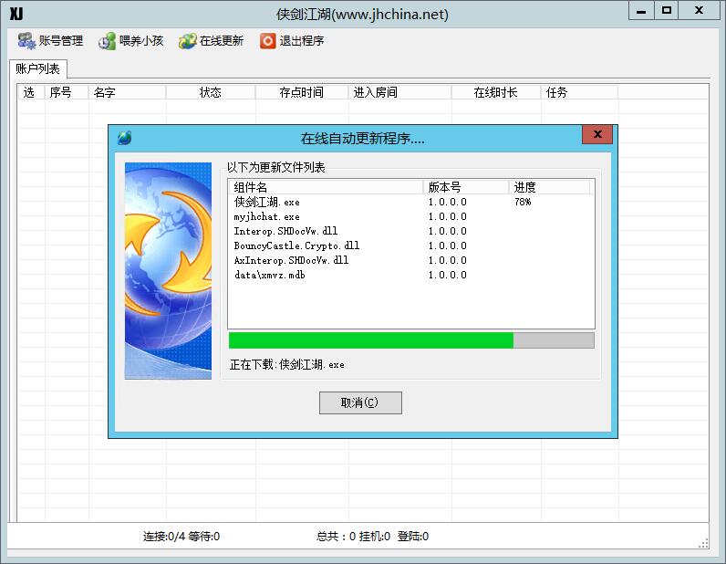Open 账号管理 from the toolbar label
Image resolution: width=726 pixels, height=564 pixels.
tap(61, 41)
